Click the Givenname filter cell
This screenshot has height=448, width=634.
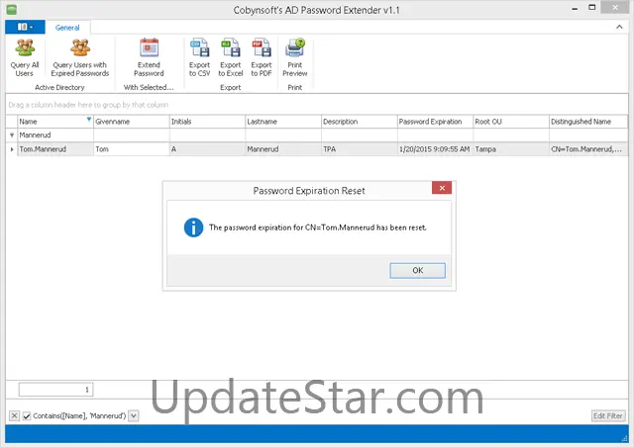(132, 134)
